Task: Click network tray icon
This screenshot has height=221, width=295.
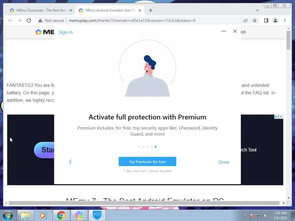Action: click(259, 216)
